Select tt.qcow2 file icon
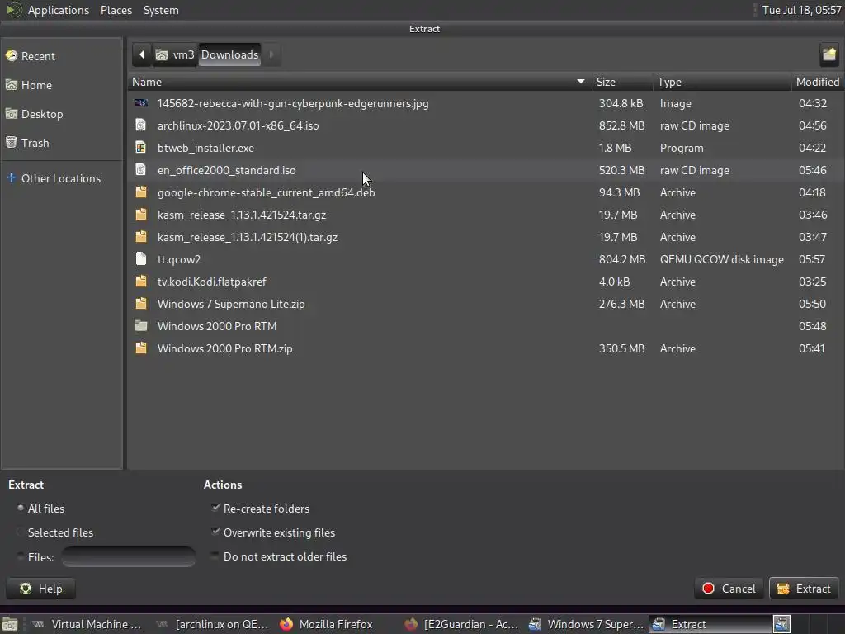This screenshot has height=634, width=845. 140,258
